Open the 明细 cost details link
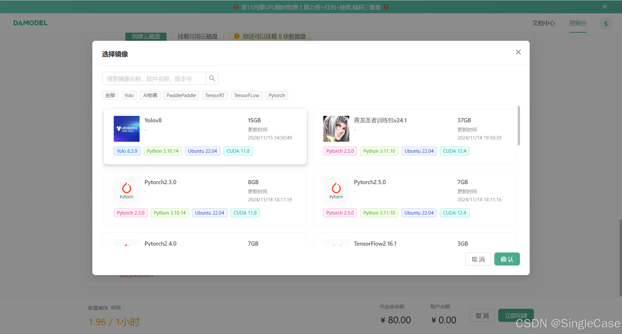Viewport: 622px width, 334px height. coord(116,307)
